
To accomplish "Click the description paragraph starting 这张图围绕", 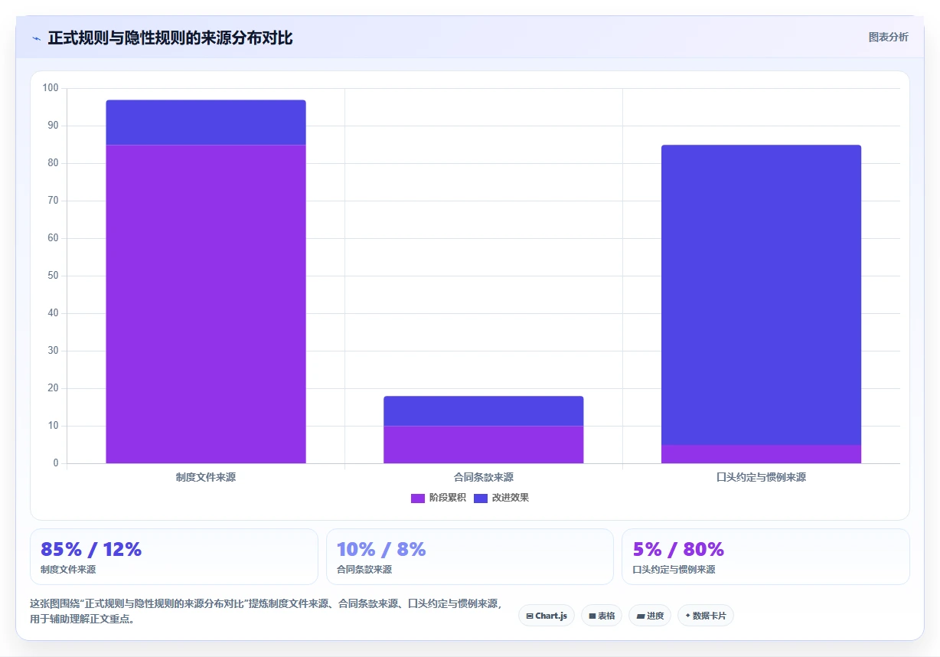I will [266, 611].
